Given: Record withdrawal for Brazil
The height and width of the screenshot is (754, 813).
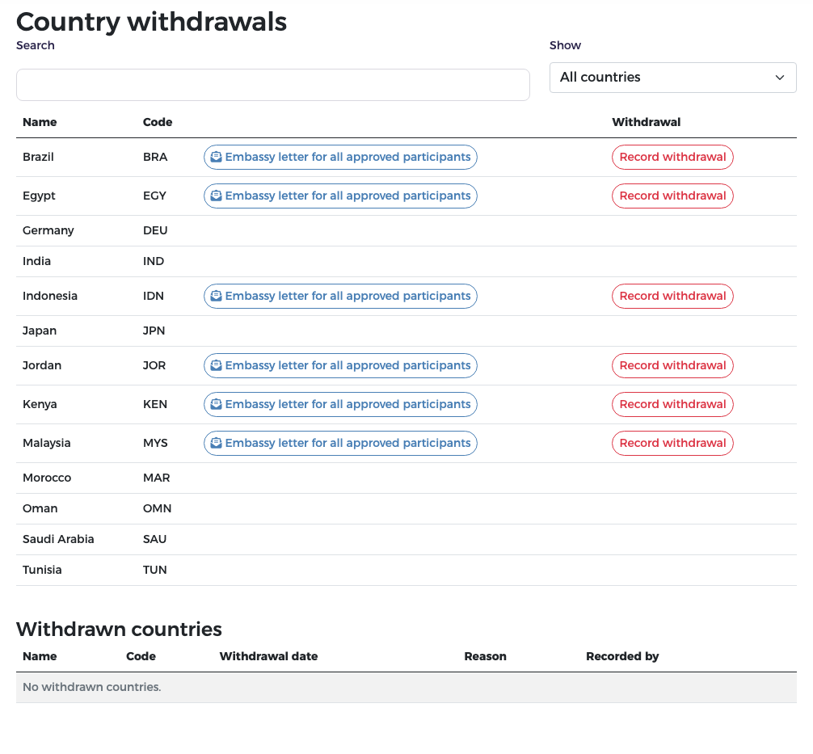Looking at the screenshot, I should (672, 157).
